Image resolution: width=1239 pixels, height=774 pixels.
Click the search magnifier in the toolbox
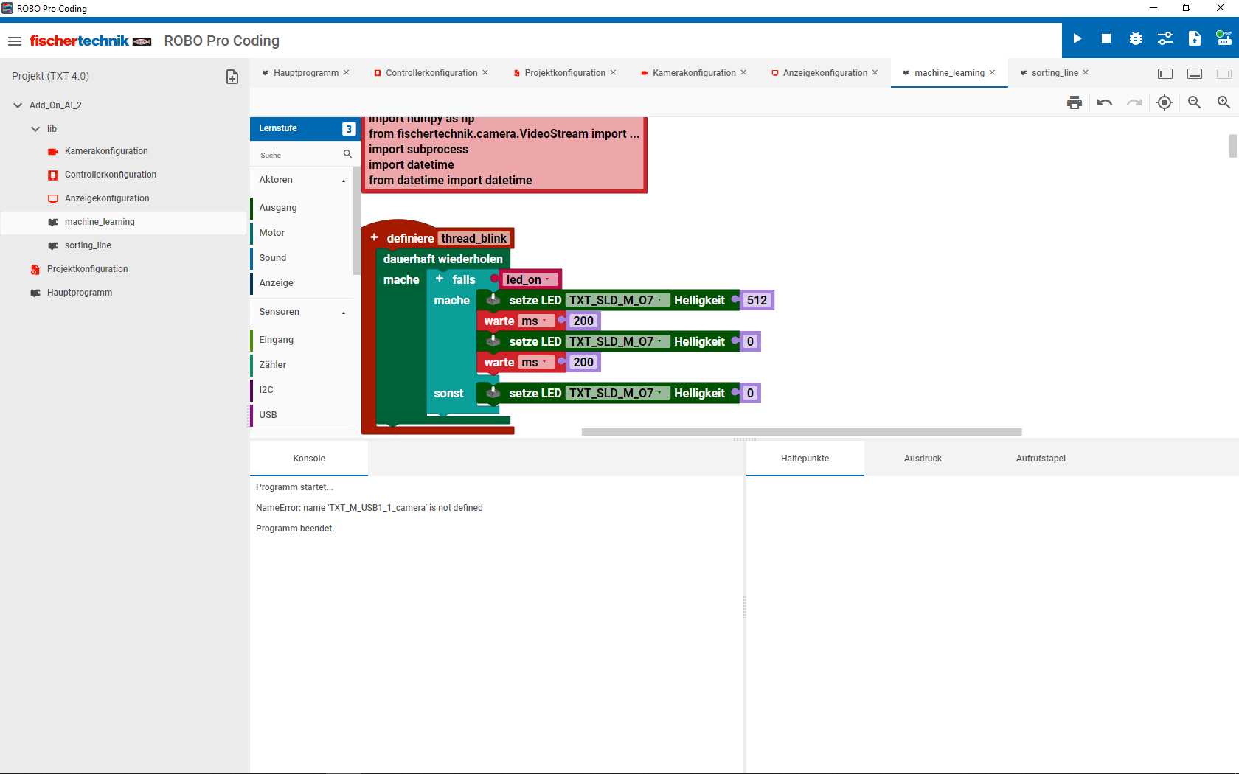click(x=347, y=155)
